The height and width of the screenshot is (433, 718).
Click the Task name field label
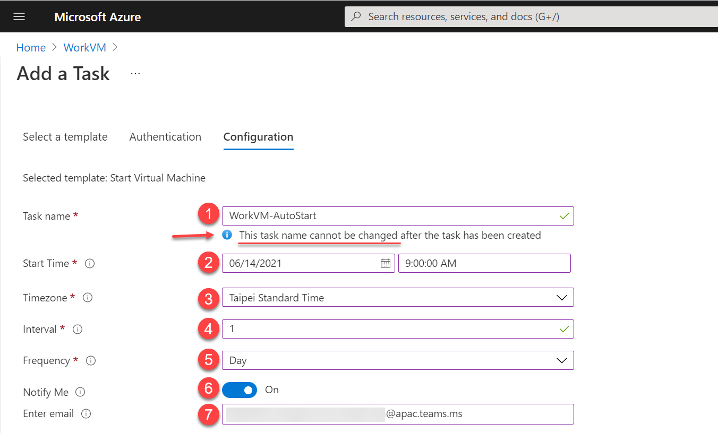47,216
